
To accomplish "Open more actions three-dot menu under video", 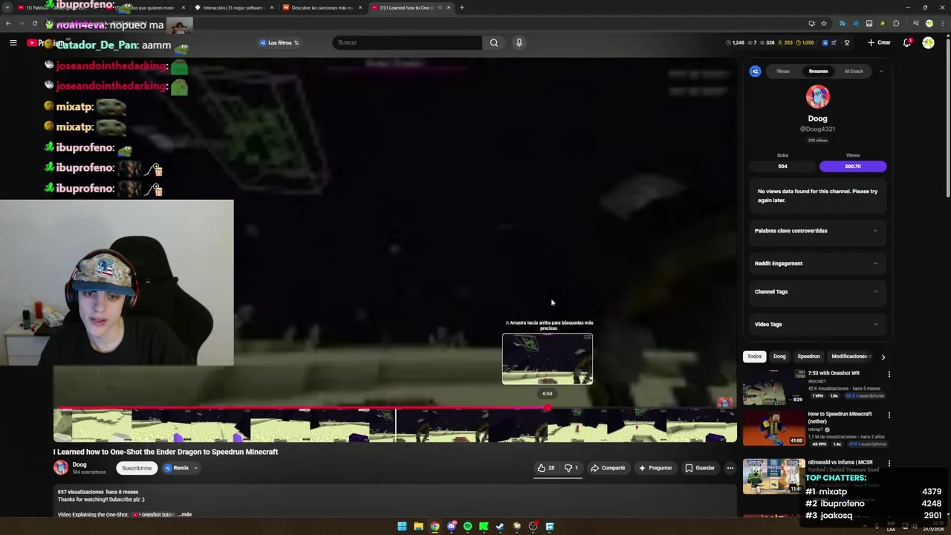I will click(730, 468).
